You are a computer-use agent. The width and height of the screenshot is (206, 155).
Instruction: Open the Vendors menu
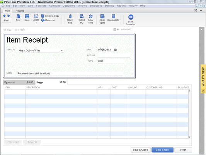pyautogui.click(x=82, y=6)
